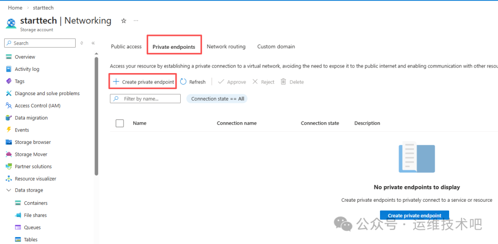
Task: Open Activity log from sidebar
Action: pos(27,69)
